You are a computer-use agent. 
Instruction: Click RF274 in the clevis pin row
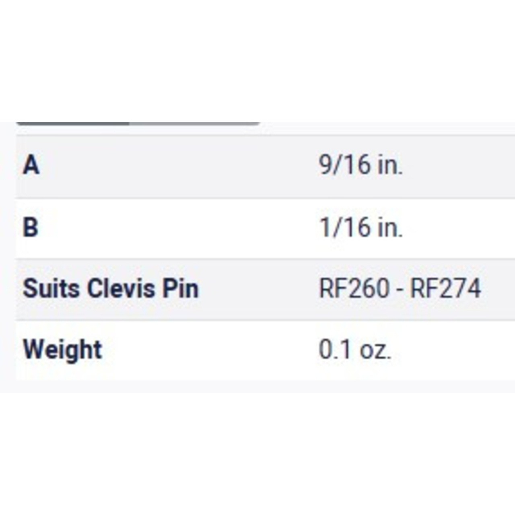pyautogui.click(x=446, y=288)
